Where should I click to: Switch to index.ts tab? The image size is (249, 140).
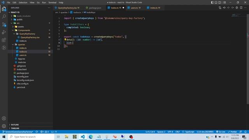155,8
